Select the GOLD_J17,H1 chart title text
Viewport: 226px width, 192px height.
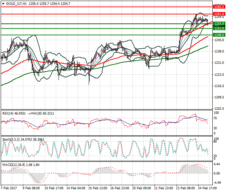pos(16,4)
